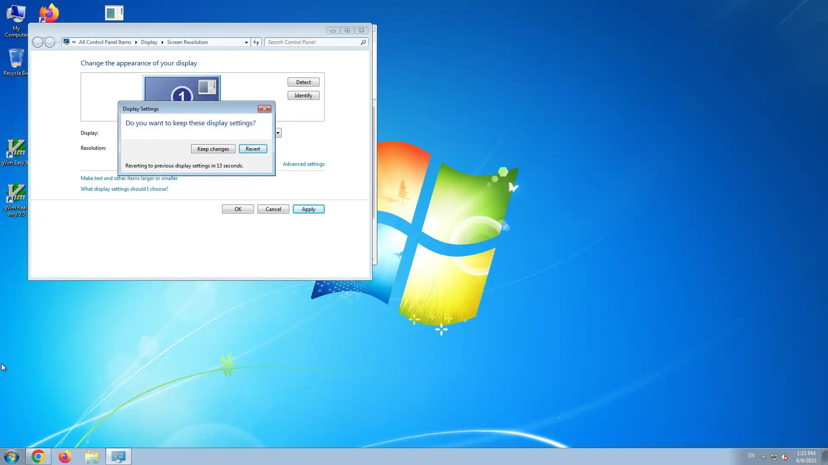Viewport: 828px width, 465px height.
Task: Expand the address bar history dropdown
Action: point(246,42)
